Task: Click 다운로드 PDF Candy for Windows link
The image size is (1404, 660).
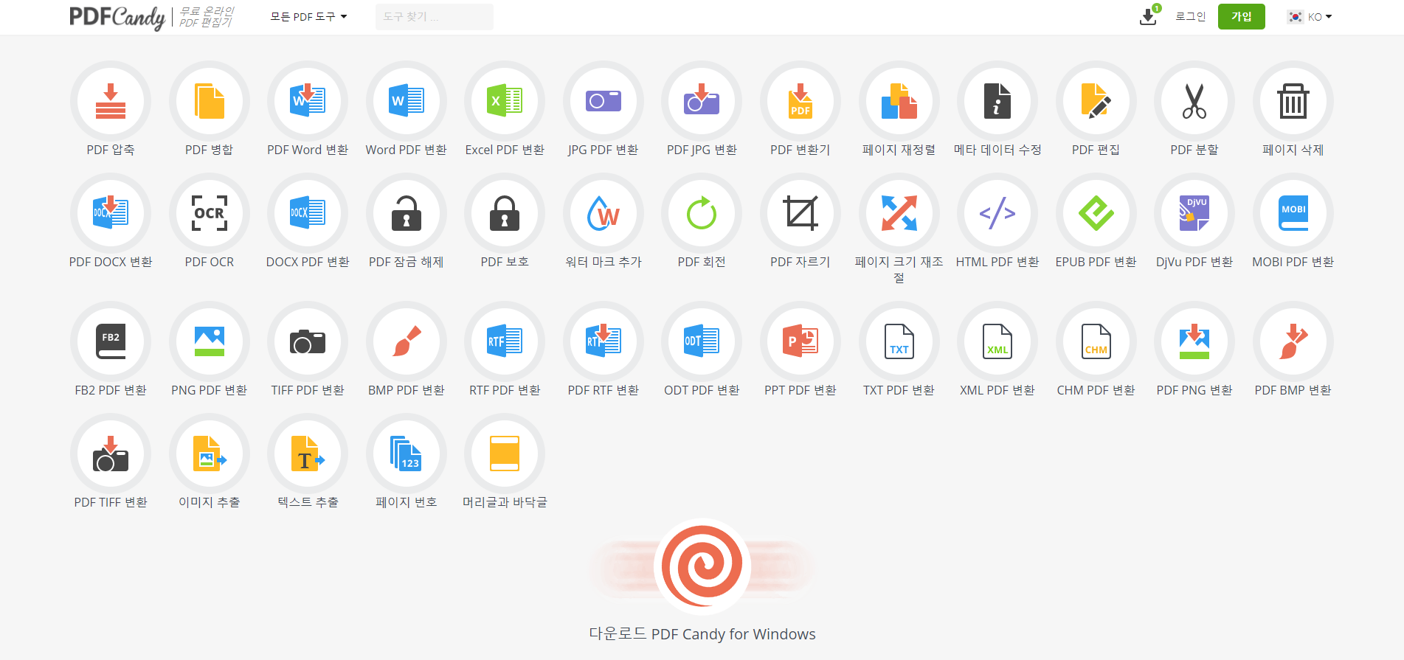Action: click(x=702, y=634)
